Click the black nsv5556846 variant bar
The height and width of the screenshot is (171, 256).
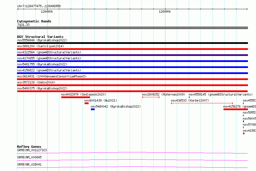(x=132, y=43)
